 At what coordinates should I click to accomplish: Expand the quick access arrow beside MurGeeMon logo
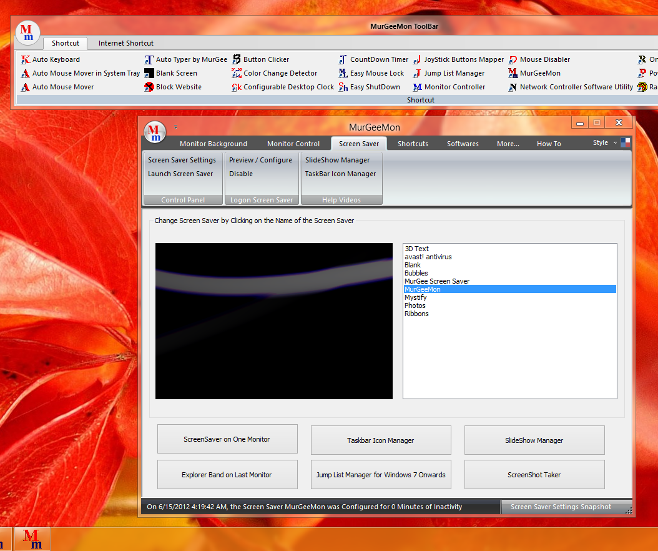point(176,127)
